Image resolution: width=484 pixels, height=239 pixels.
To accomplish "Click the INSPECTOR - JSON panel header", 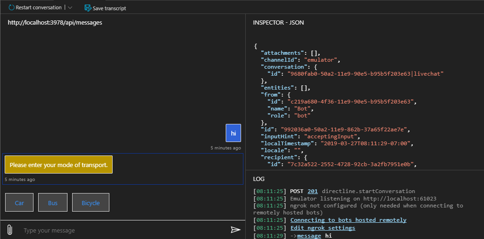I will [x=278, y=22].
